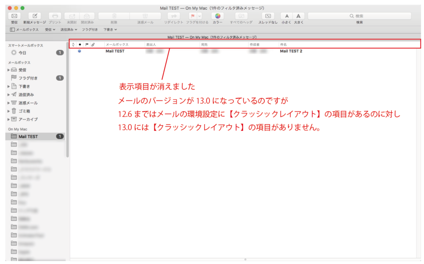Viewport: 424px width, 264px height.
Task: Open フラグ付き flagged mailbox in sidebar
Action: pos(28,78)
